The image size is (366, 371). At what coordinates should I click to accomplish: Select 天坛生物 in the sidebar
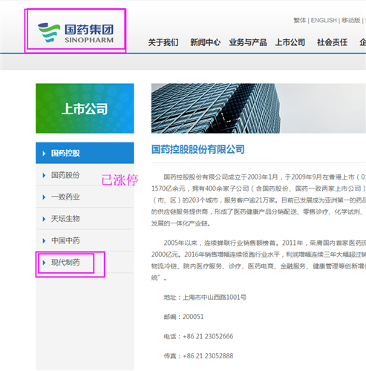[x=85, y=219]
